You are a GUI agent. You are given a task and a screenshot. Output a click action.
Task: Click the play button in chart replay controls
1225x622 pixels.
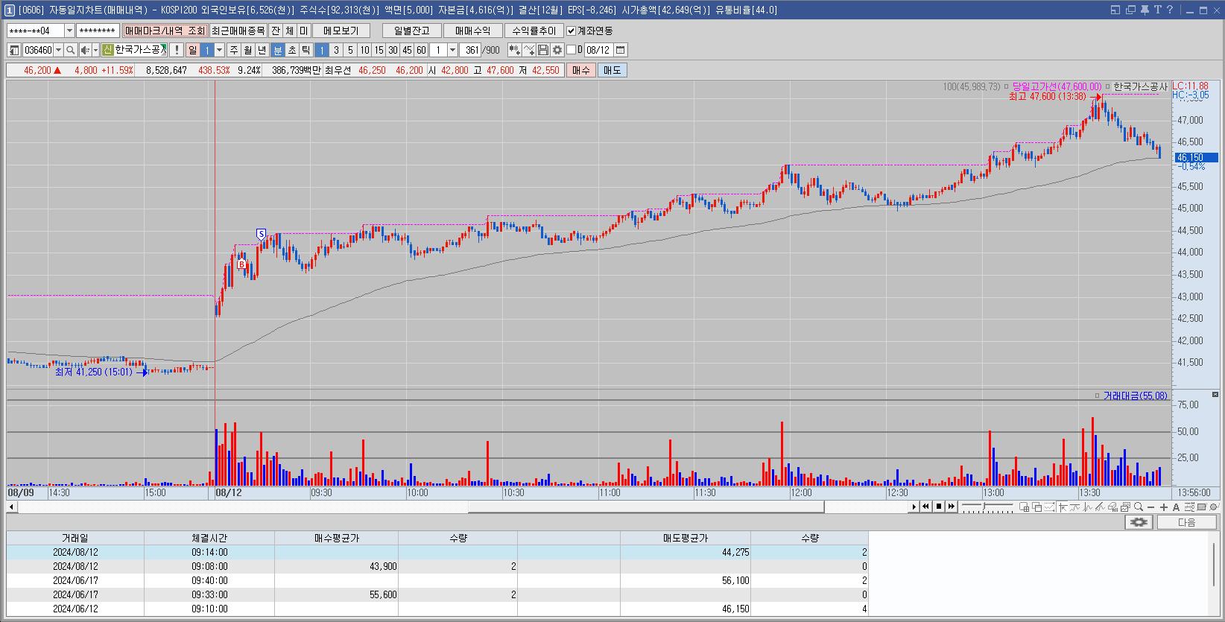click(914, 507)
